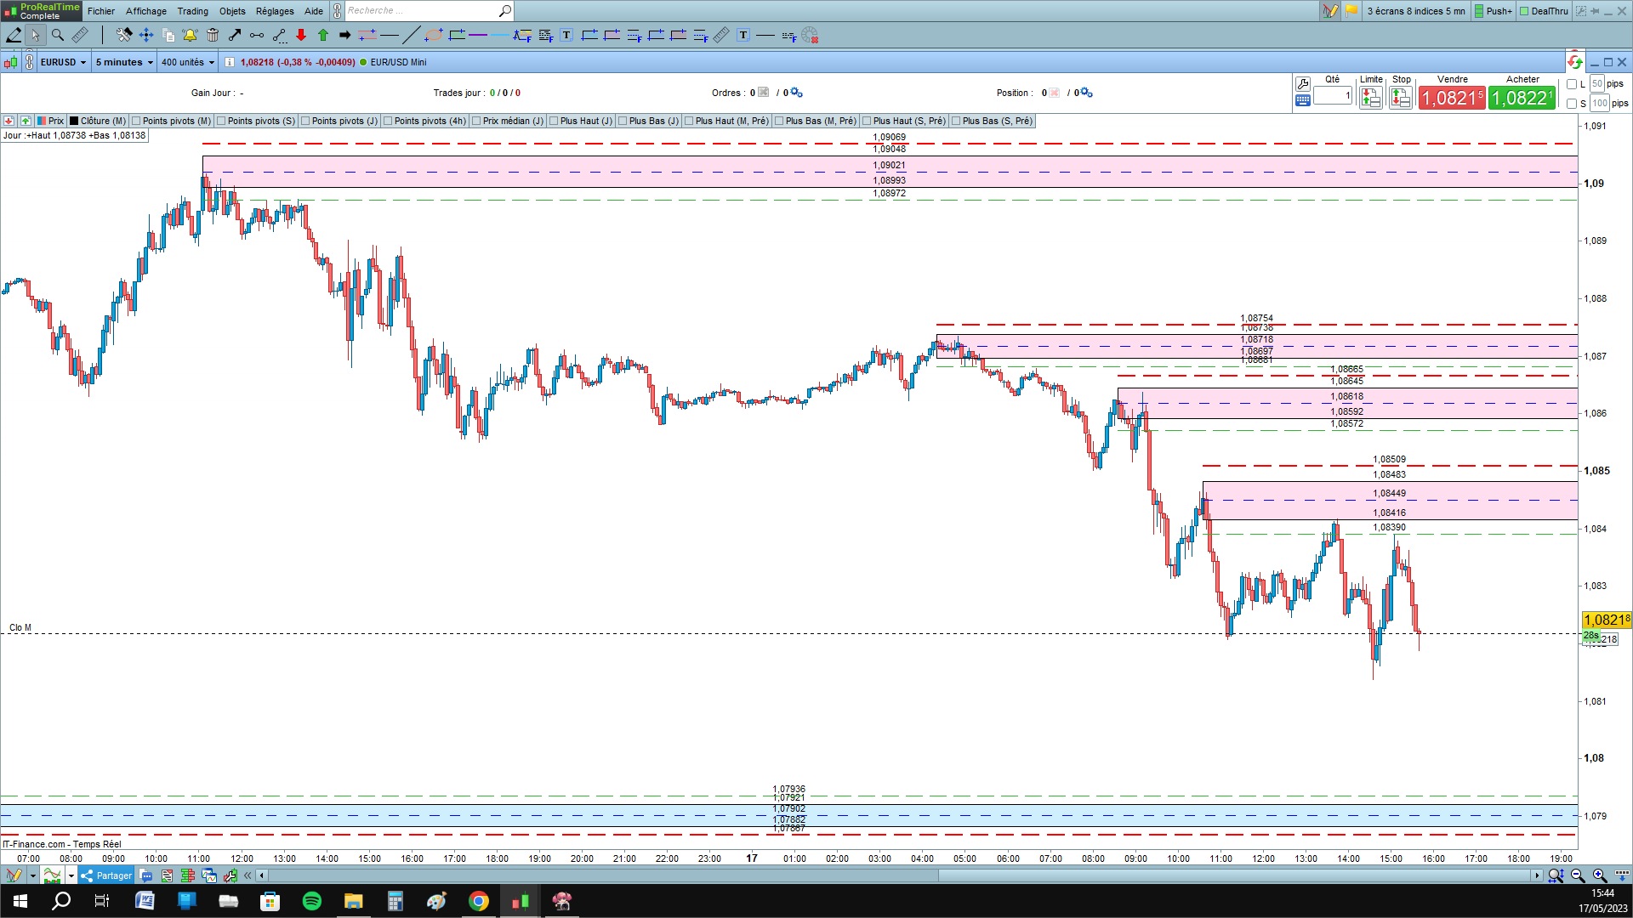Click the alert bell icon

click(x=190, y=35)
